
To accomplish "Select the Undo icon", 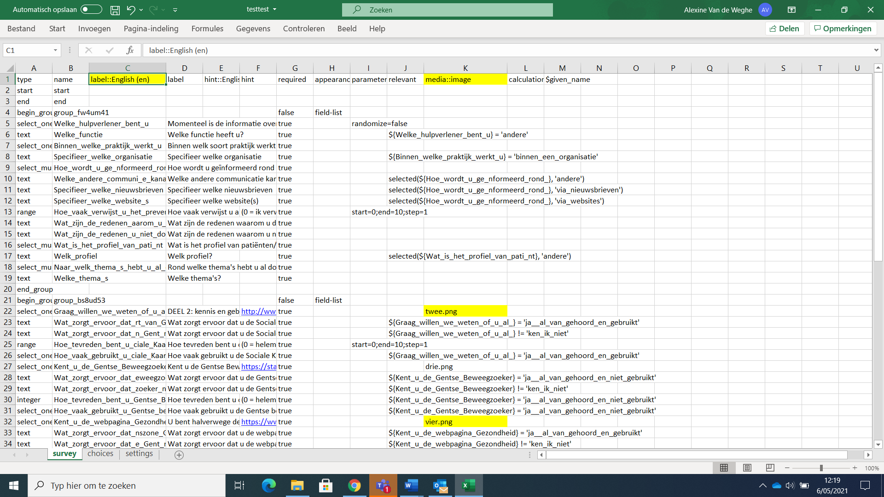I will point(130,9).
